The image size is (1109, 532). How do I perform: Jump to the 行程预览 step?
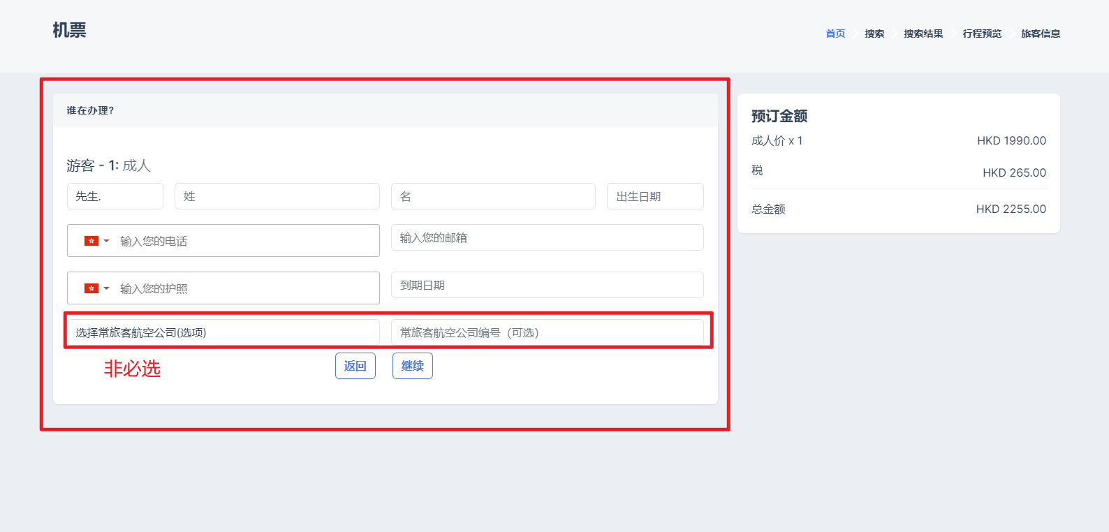pyautogui.click(x=982, y=34)
